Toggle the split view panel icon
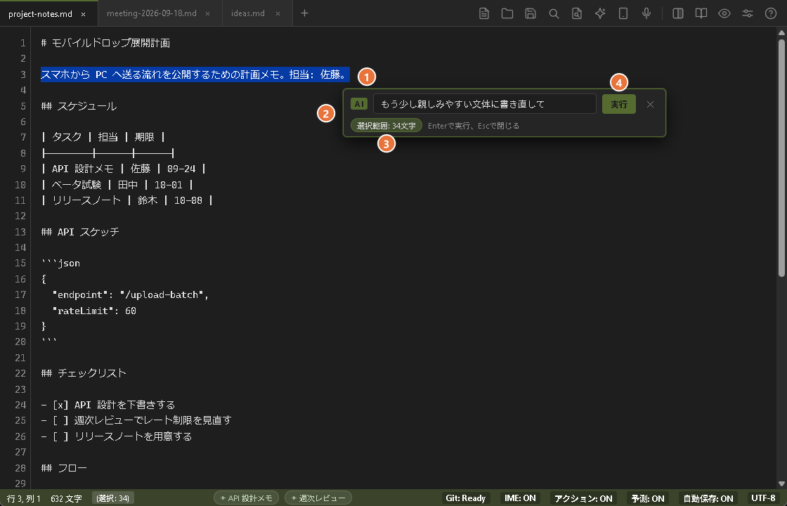Image resolution: width=787 pixels, height=506 pixels. point(677,13)
